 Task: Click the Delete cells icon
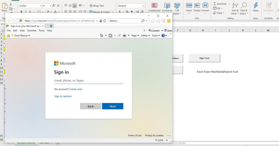(x=197, y=6)
